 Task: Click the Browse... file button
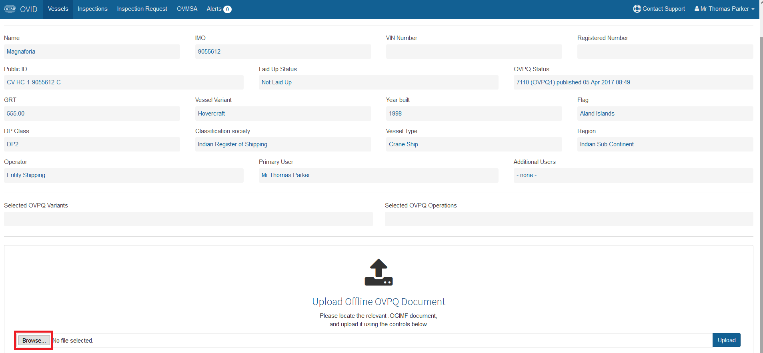pyautogui.click(x=34, y=341)
